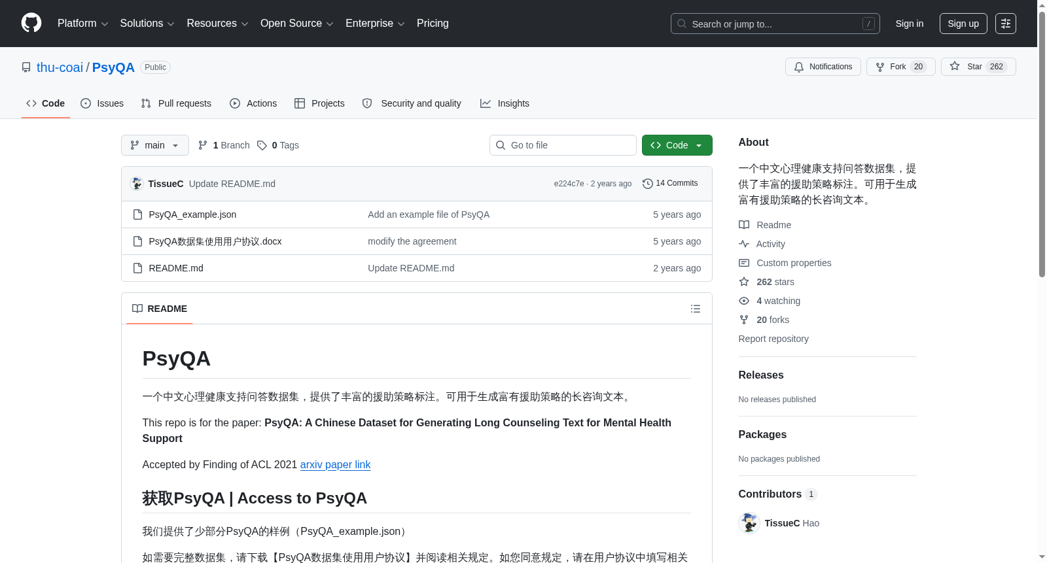Open 'modify the agreement' commit message
This screenshot has width=1047, height=563.
(x=412, y=241)
